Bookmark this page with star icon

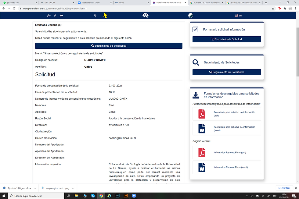(273, 8)
